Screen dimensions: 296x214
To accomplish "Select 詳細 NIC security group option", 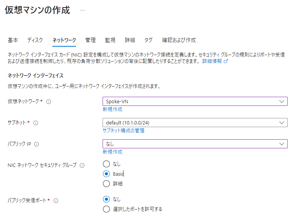I will (x=106, y=184).
